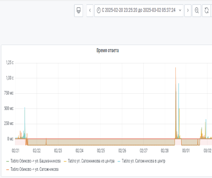Click blue swatch of Сапожникова в центр
This screenshot has width=212, height=178.
point(119,161)
